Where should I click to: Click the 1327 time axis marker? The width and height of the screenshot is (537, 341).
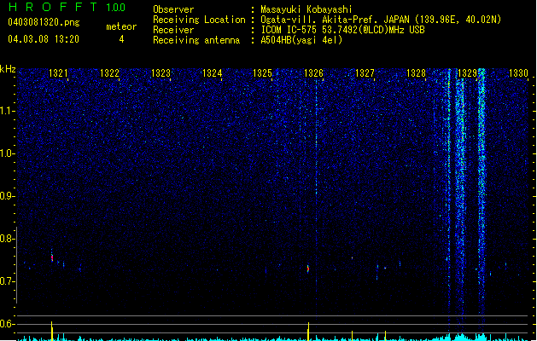pyautogui.click(x=365, y=72)
